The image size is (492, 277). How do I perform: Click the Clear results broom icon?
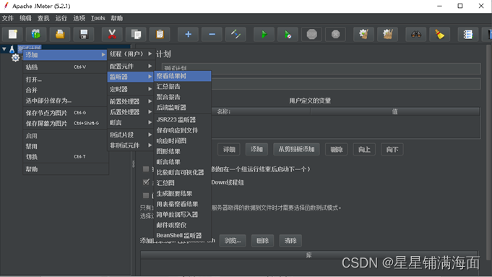363,34
